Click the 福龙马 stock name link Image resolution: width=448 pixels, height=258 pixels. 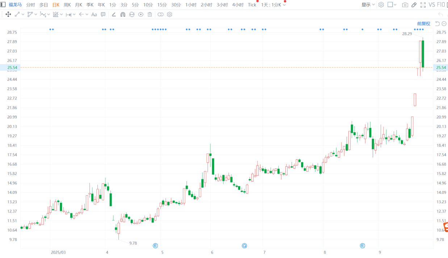coord(15,5)
